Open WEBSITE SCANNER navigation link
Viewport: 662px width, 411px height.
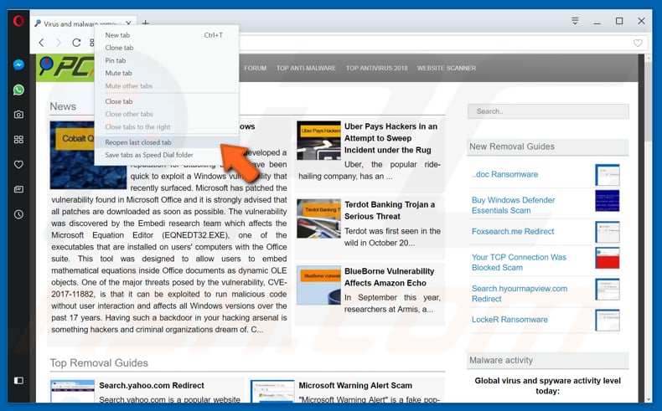pyautogui.click(x=447, y=68)
